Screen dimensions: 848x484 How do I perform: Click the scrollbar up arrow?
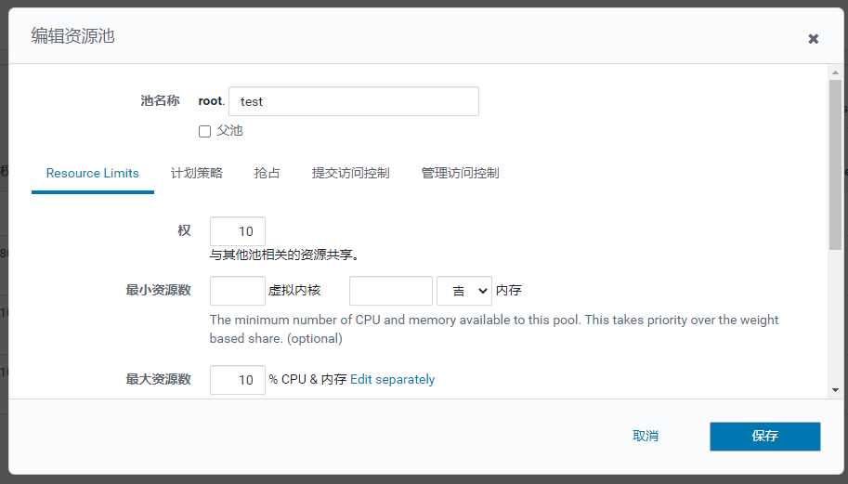point(835,72)
